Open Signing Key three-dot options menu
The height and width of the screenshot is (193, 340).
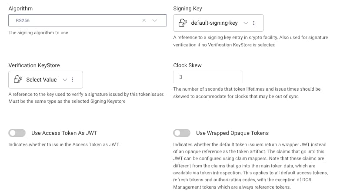(x=254, y=23)
